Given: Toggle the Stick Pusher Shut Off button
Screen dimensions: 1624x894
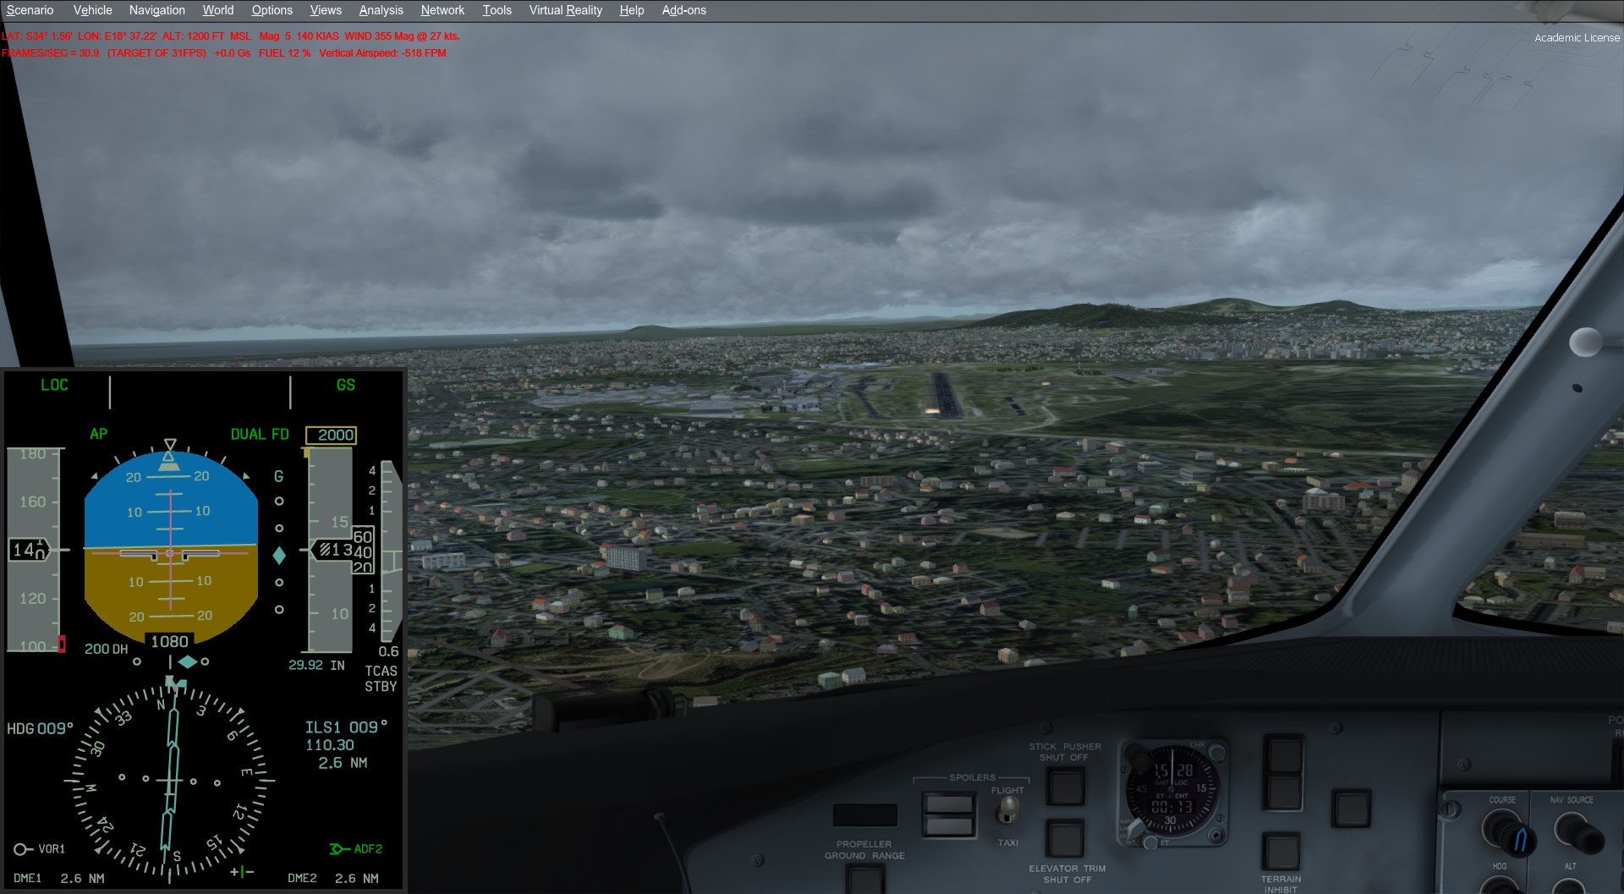Looking at the screenshot, I should point(1066,787).
